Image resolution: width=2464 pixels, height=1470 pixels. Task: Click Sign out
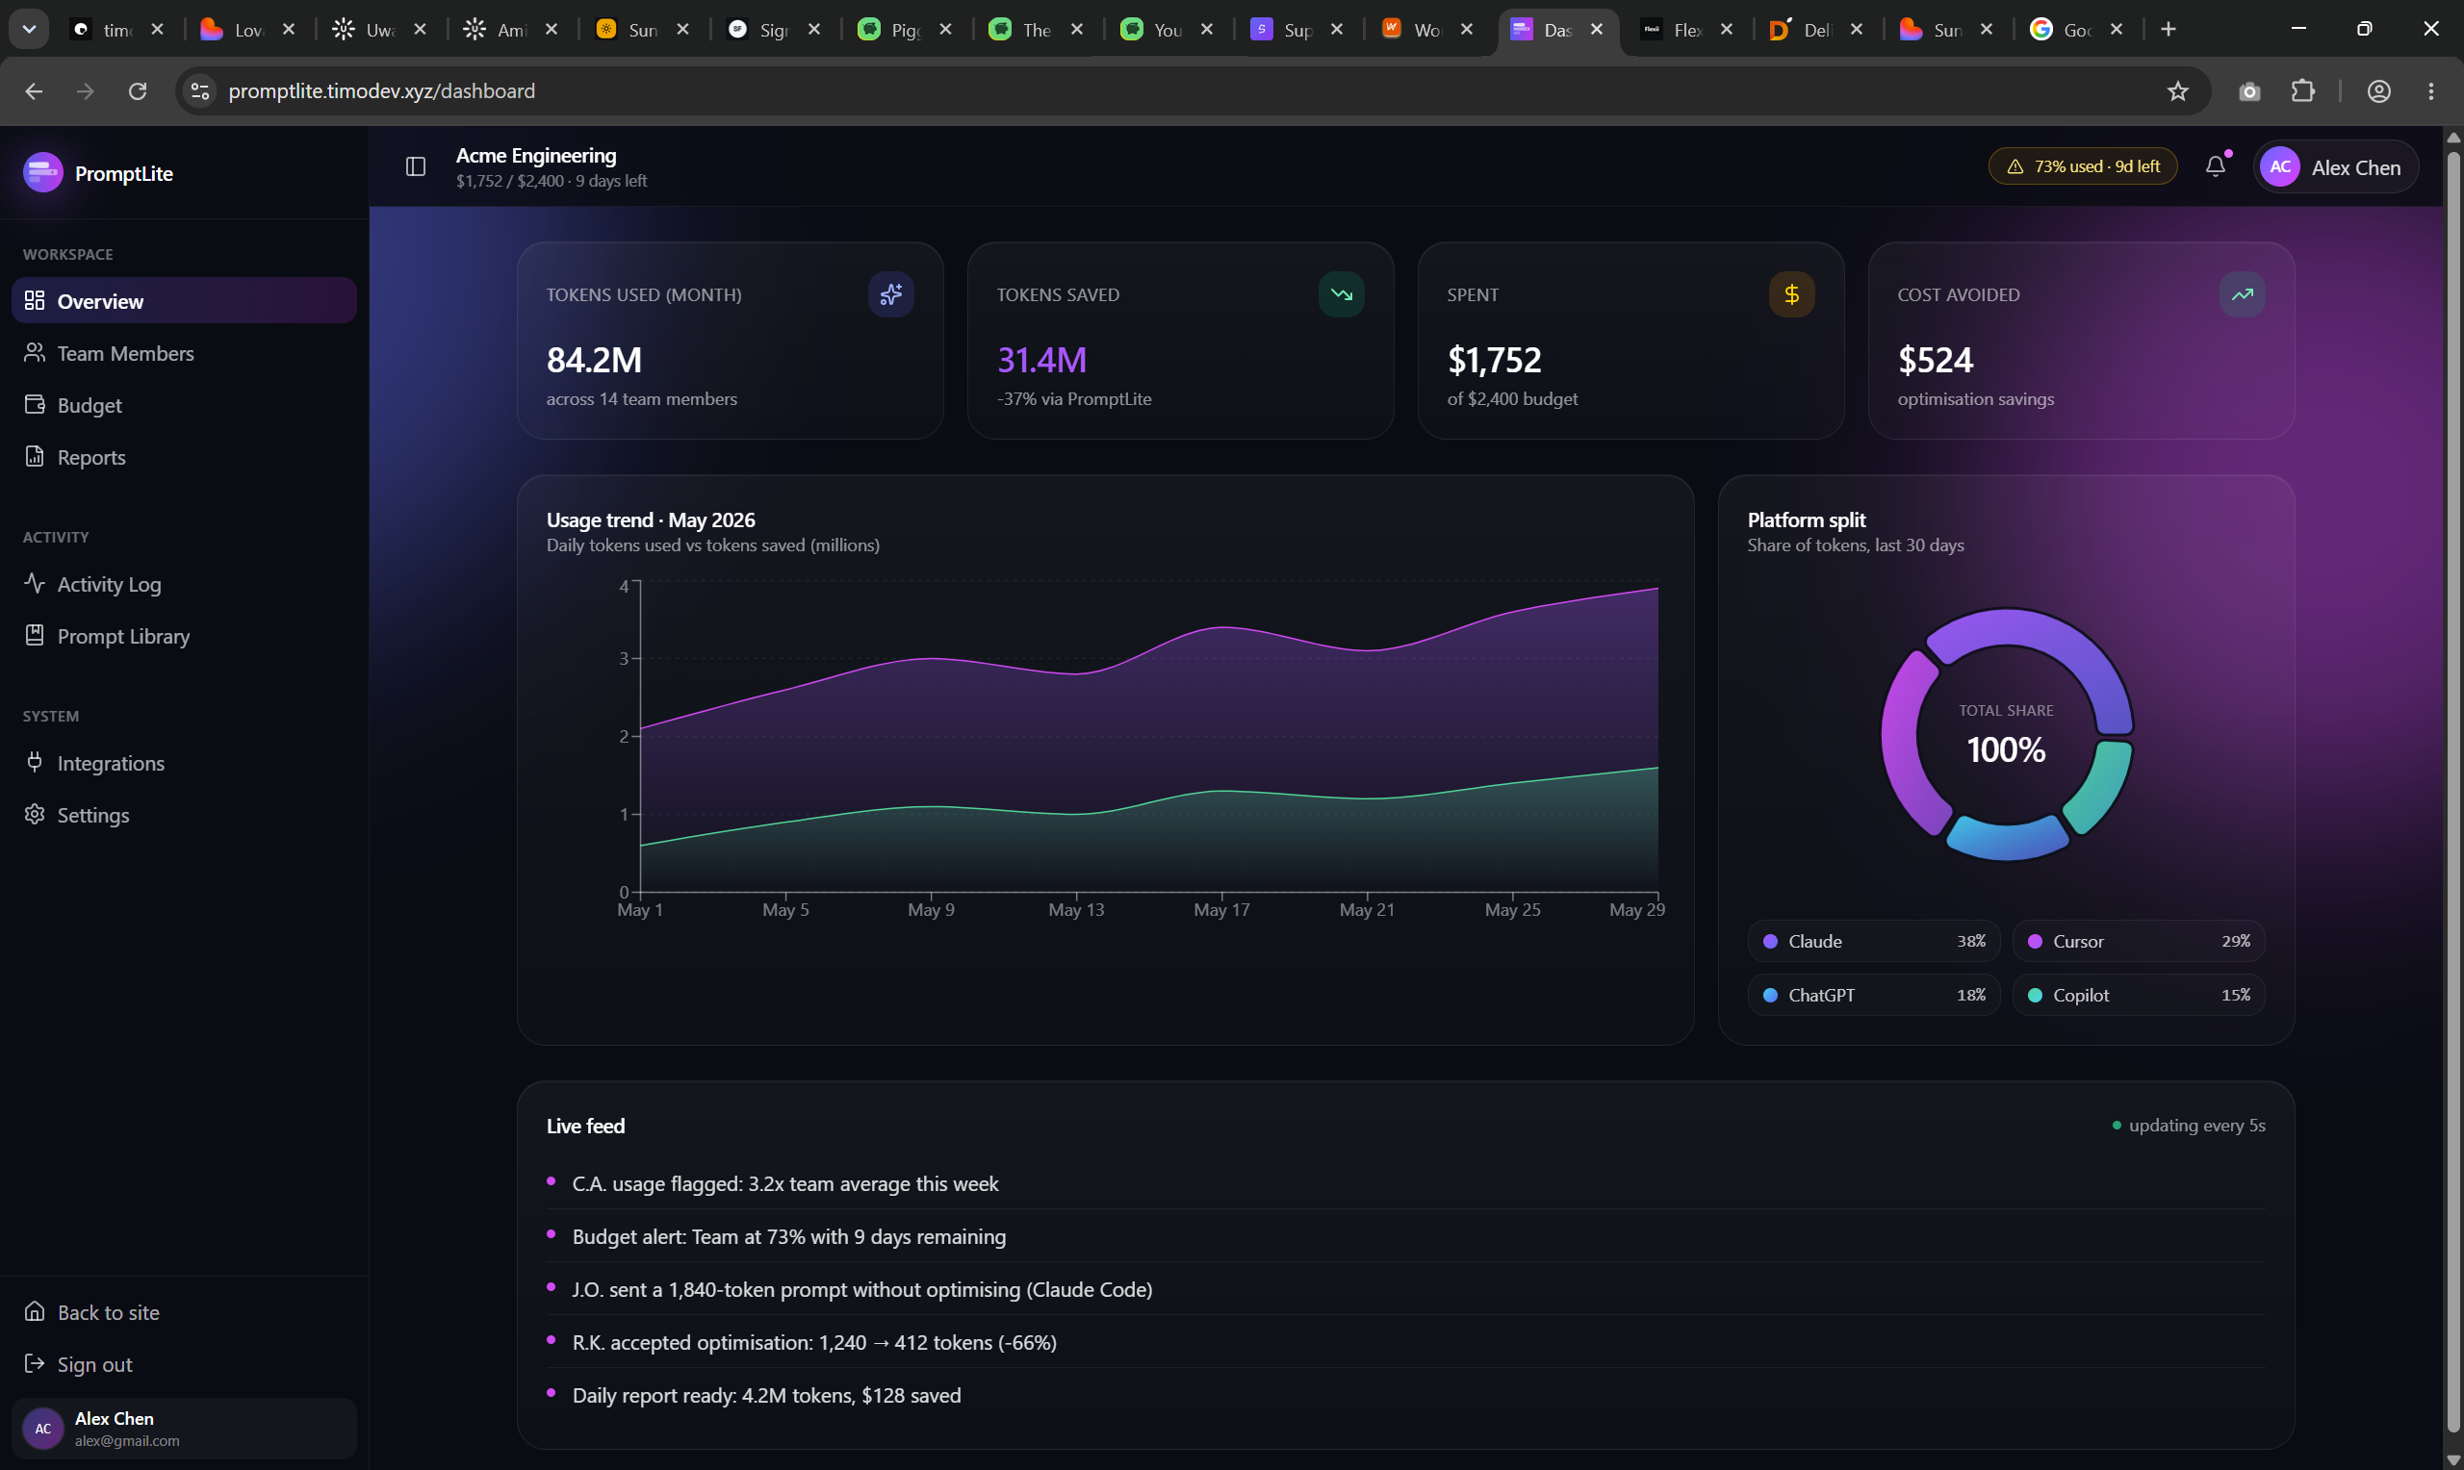tap(183, 1364)
